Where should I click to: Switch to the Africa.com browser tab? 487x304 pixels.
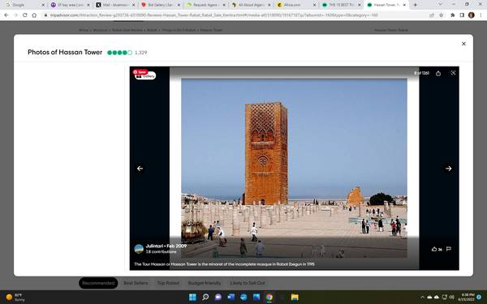click(x=296, y=5)
